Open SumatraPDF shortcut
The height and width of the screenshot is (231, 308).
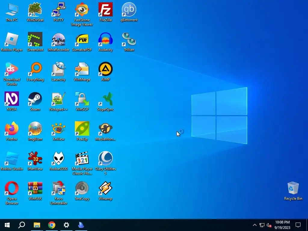coord(82,42)
